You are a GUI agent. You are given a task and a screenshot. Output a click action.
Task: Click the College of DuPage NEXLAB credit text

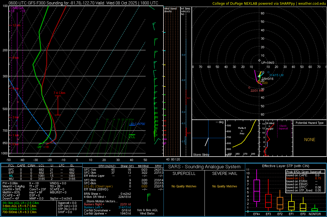pos(269,3)
